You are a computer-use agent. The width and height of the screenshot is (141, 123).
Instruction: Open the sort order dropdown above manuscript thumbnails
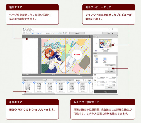click(x=48, y=80)
